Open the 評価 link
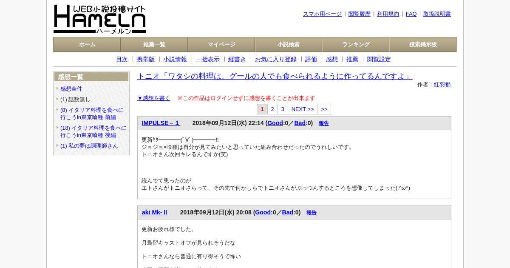The width and height of the screenshot is (510, 268). [x=311, y=60]
